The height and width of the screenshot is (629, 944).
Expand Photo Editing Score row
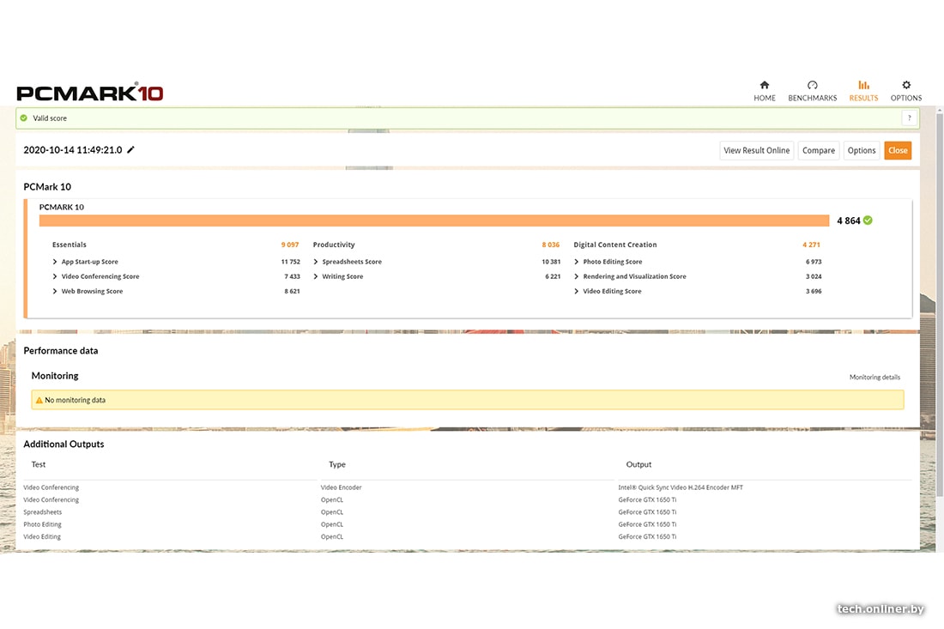(x=576, y=261)
